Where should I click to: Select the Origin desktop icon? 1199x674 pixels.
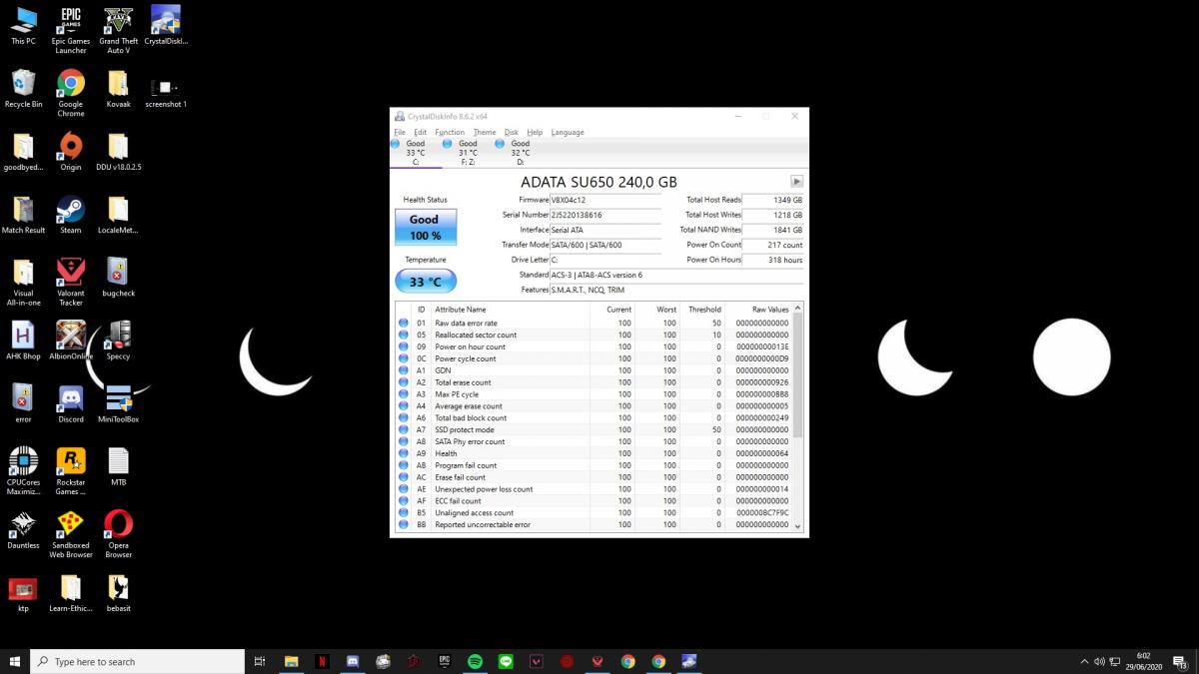[x=71, y=152]
